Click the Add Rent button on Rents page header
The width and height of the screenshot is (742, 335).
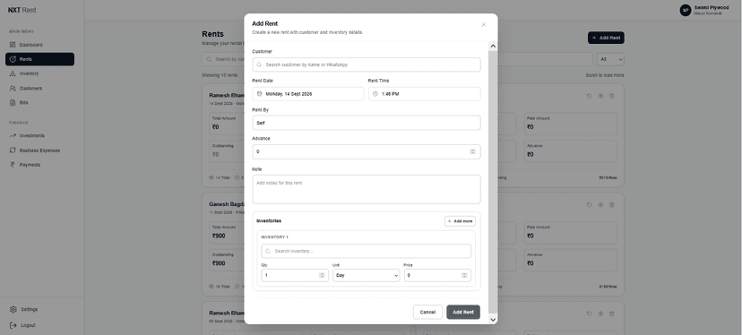point(606,38)
